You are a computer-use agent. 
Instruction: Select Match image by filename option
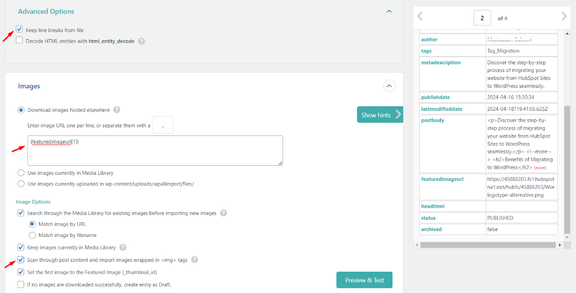pyautogui.click(x=32, y=235)
